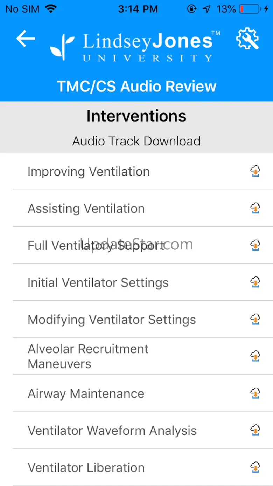The image size is (273, 486).
Task: Open Ventilator Waveform Analysis topic
Action: 112,431
